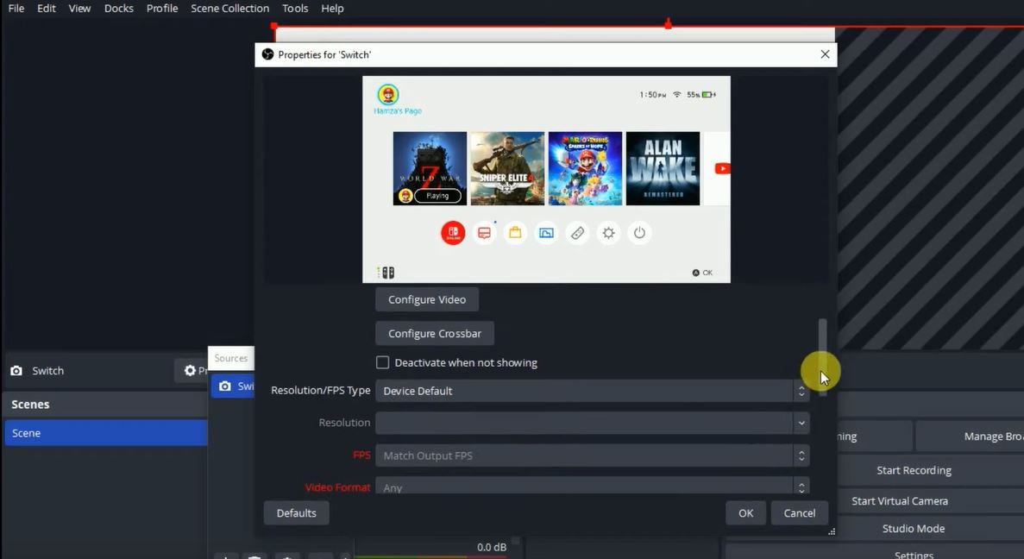This screenshot has width=1024, height=559.
Task: Click the Manage Broadcast button
Action: (970, 437)
